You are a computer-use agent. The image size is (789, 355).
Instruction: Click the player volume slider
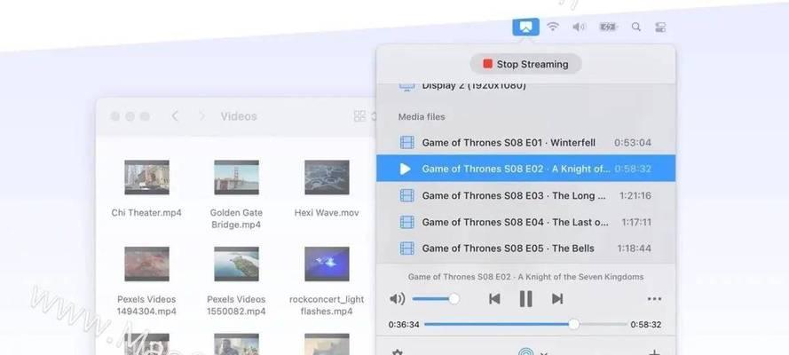435,299
